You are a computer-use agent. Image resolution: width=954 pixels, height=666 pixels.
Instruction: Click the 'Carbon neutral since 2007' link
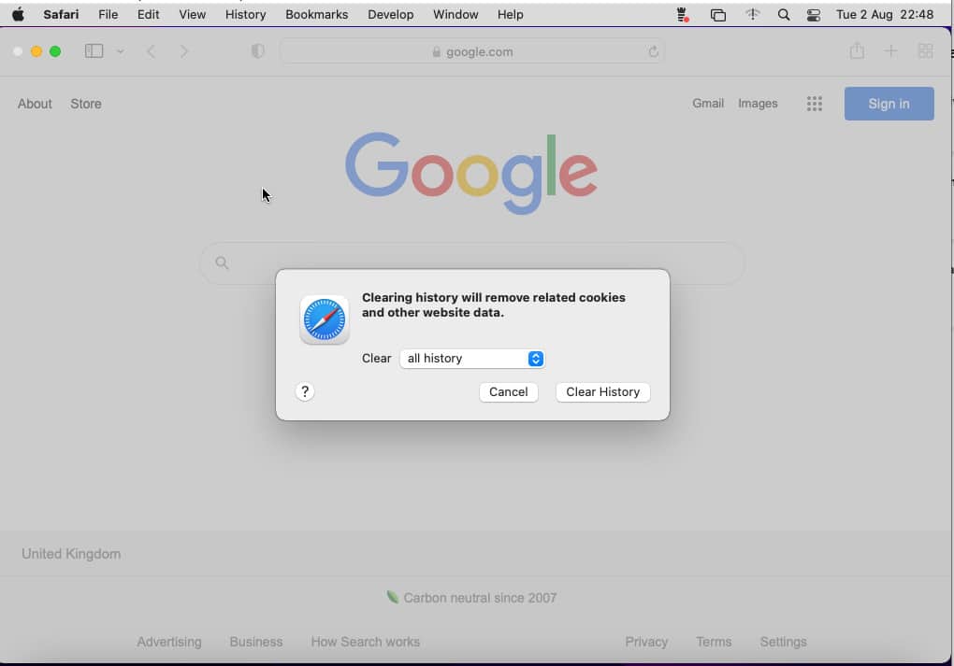(x=480, y=598)
